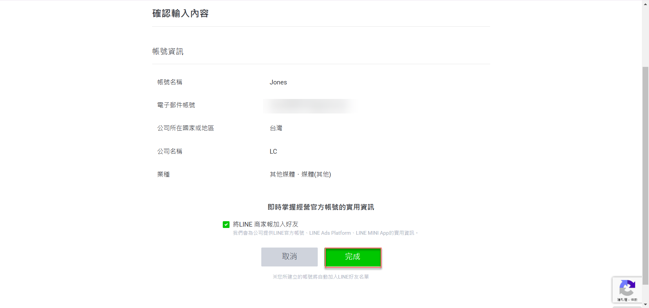This screenshot has height=308, width=649.
Task: Click the blurred email address value
Action: point(309,106)
